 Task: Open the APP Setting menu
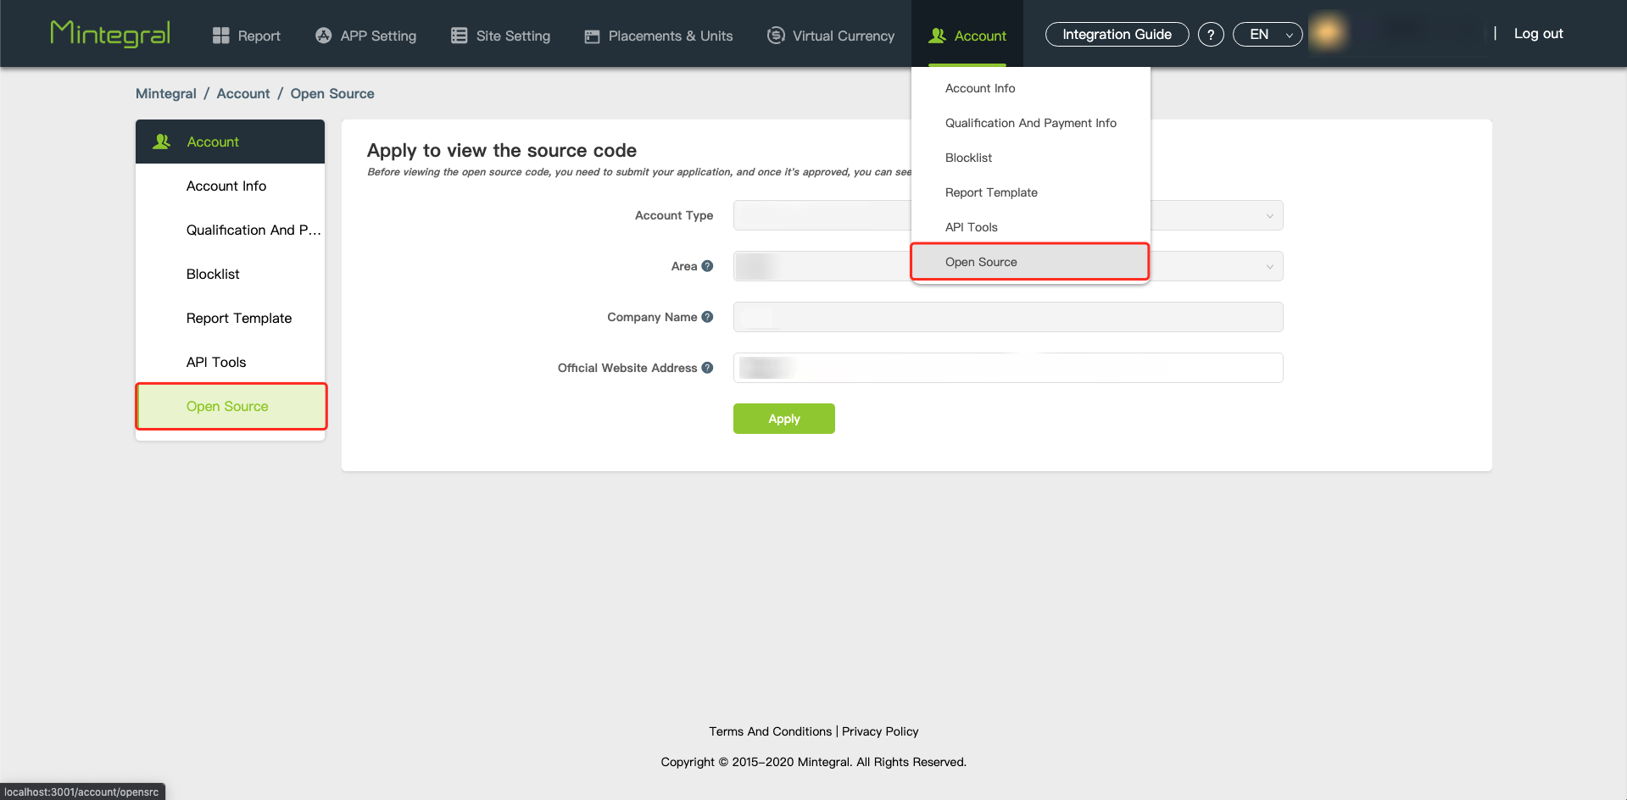(365, 36)
